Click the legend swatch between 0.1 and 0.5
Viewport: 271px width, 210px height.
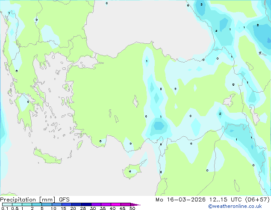coord(7,204)
